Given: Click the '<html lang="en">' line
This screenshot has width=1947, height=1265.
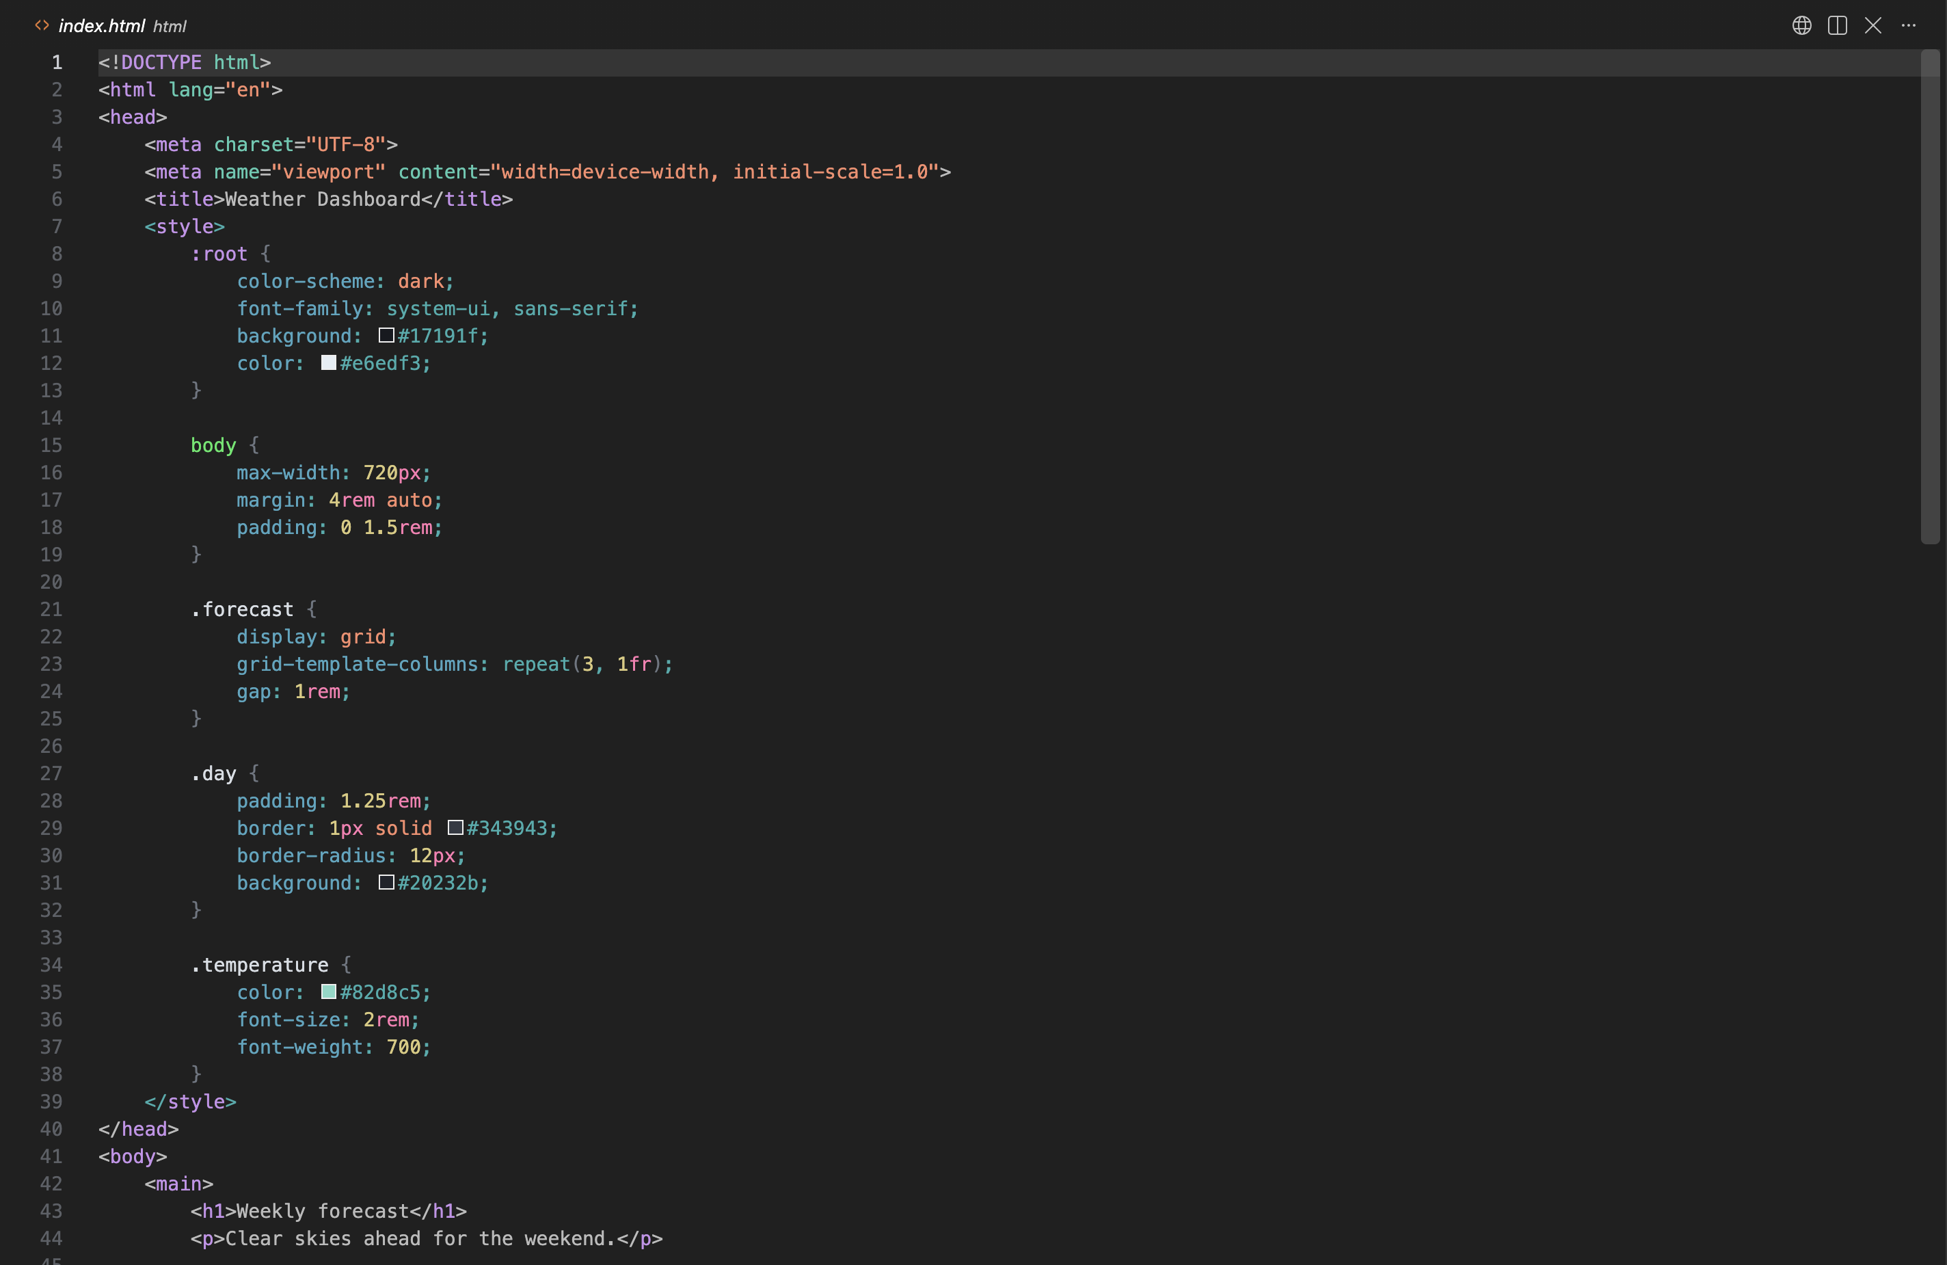Looking at the screenshot, I should [191, 89].
